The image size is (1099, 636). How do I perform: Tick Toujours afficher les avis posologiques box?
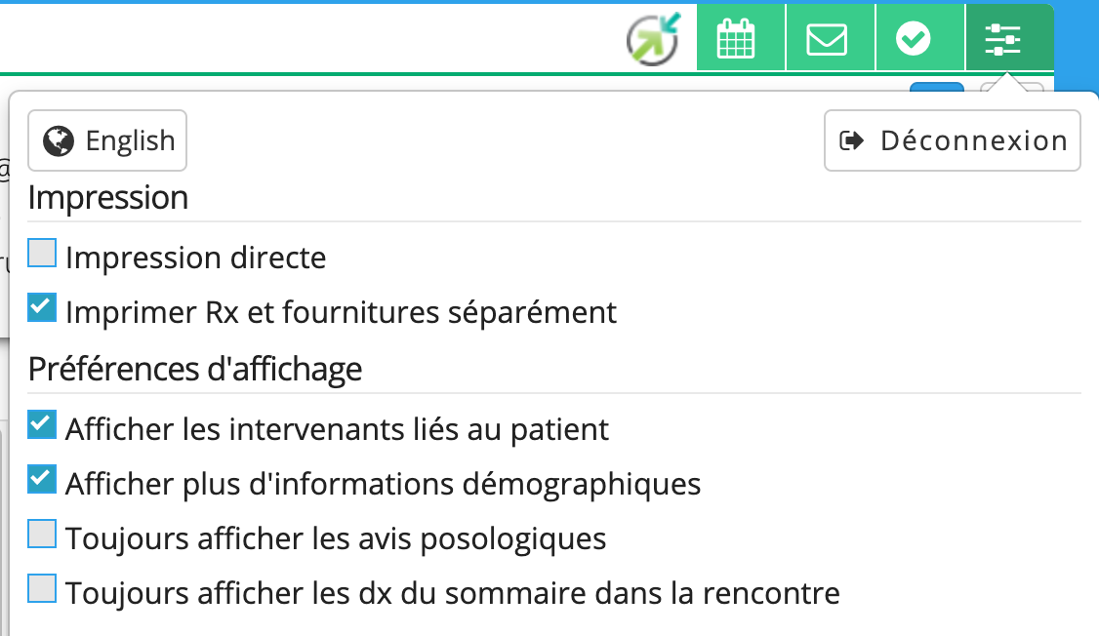pyautogui.click(x=42, y=535)
